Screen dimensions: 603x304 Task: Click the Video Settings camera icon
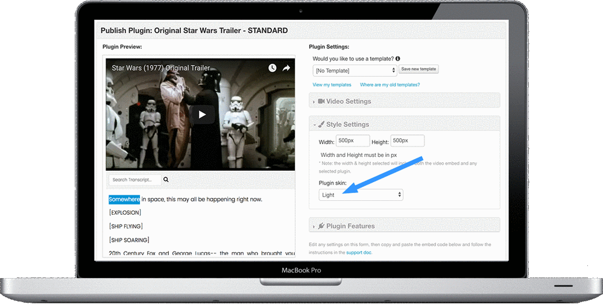pos(321,101)
